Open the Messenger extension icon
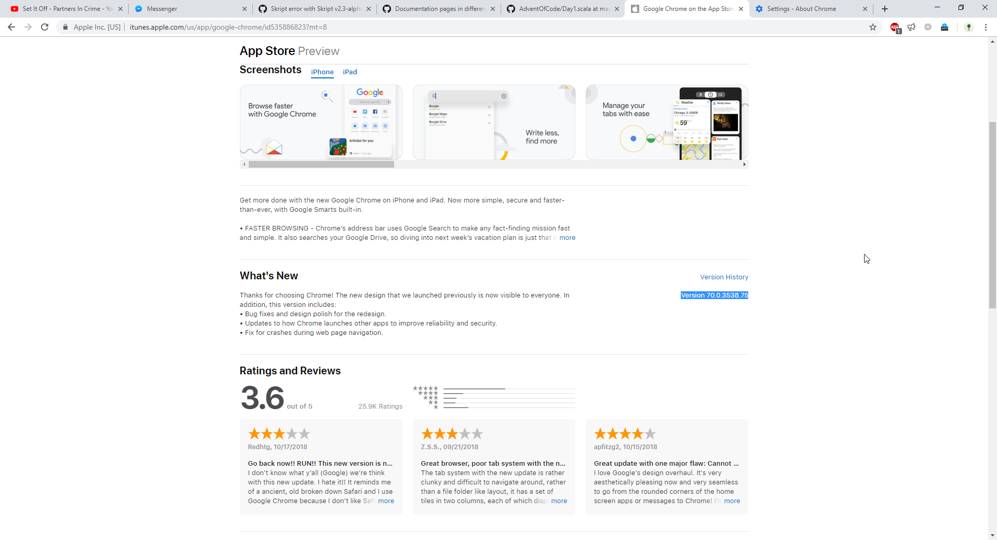The image size is (997, 540). coord(928,27)
